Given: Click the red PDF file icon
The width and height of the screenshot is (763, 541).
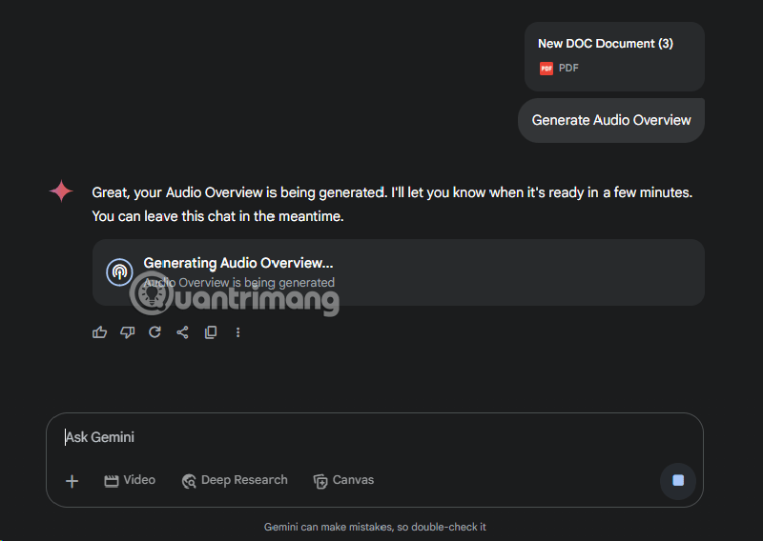Looking at the screenshot, I should click(x=546, y=69).
